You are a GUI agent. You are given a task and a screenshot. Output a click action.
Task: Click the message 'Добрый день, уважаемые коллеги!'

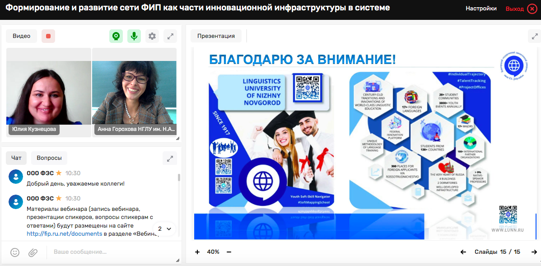[x=75, y=183]
